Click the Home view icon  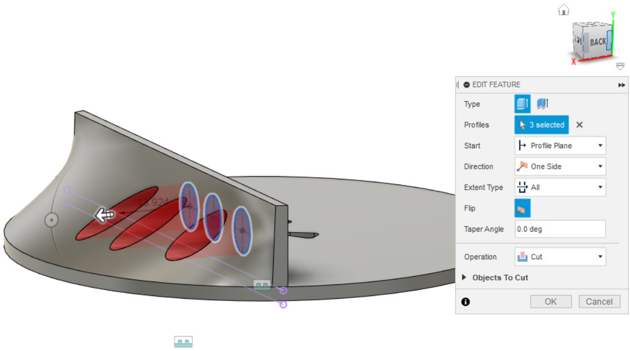(x=564, y=10)
